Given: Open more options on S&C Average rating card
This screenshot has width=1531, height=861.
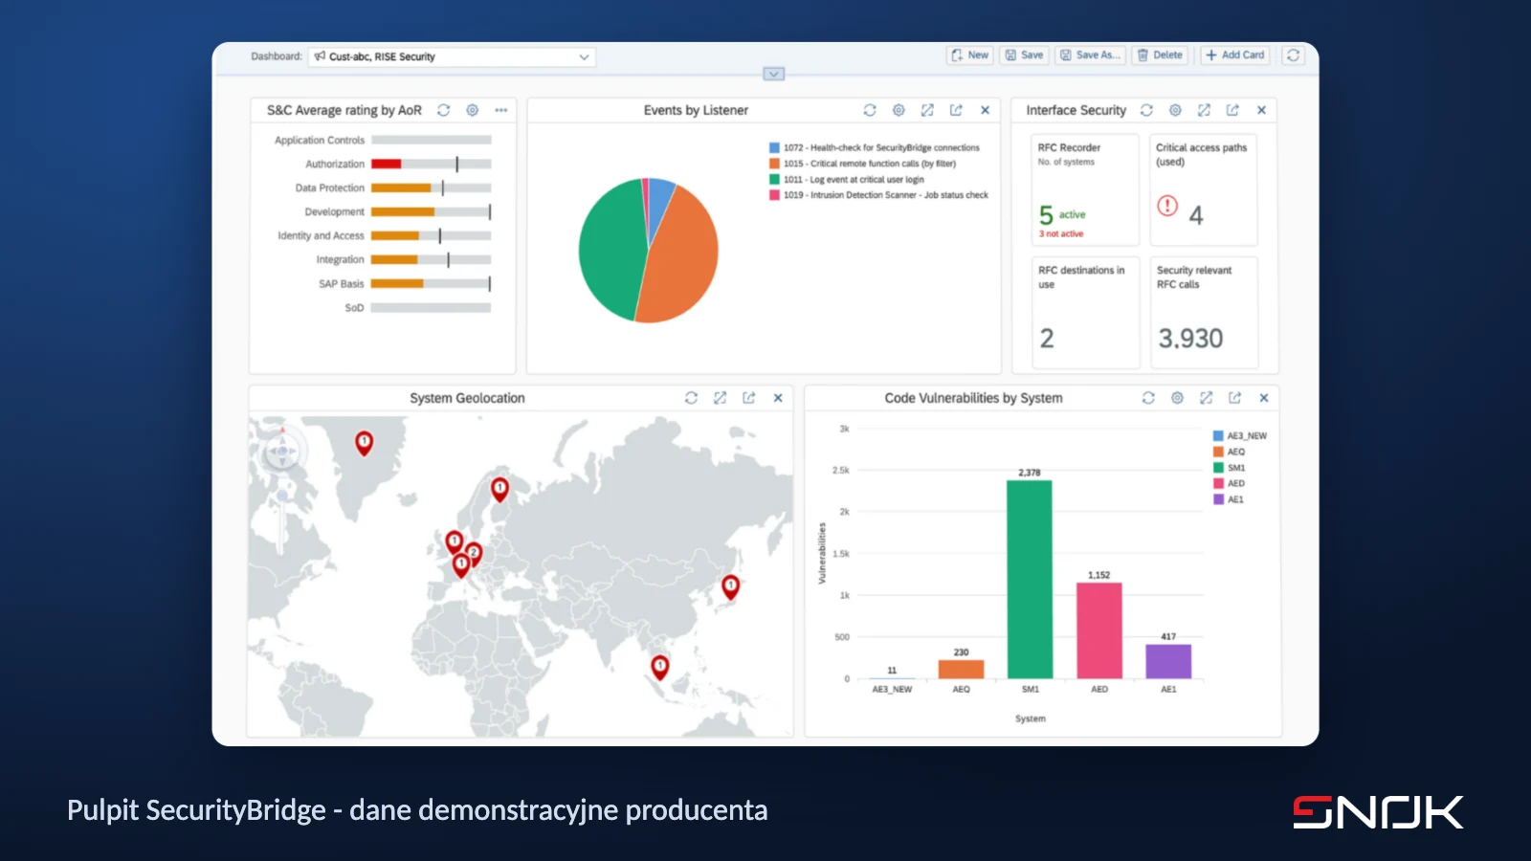Looking at the screenshot, I should [500, 110].
